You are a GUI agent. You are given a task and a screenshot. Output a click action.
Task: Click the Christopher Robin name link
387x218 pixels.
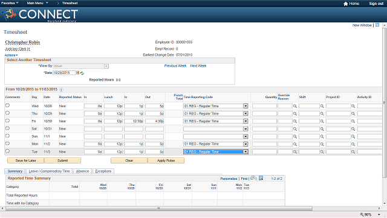(x=22, y=42)
